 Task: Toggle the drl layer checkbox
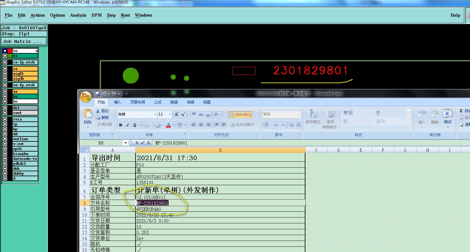pos(5,108)
